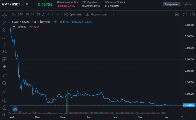Undo the last chart action
Image resolution: width=196 pixels, height=120 pixels.
pos(112,14)
